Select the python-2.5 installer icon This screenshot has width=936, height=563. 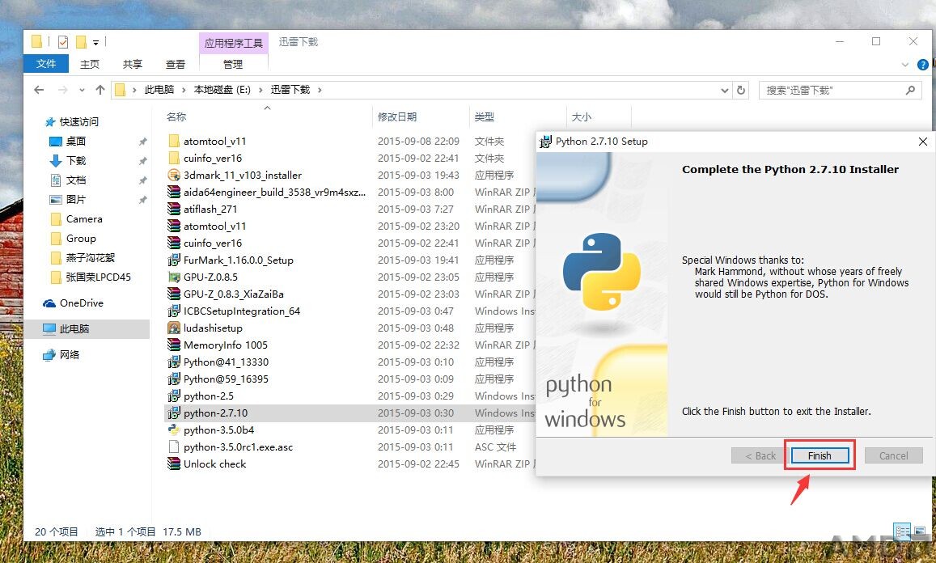[x=174, y=396]
